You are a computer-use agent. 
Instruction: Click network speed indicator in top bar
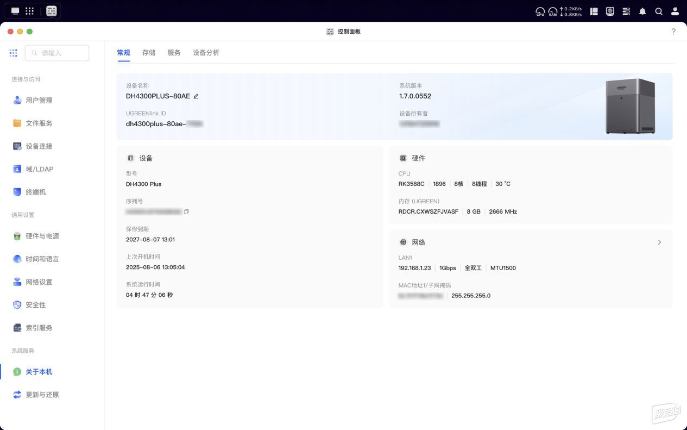point(571,11)
